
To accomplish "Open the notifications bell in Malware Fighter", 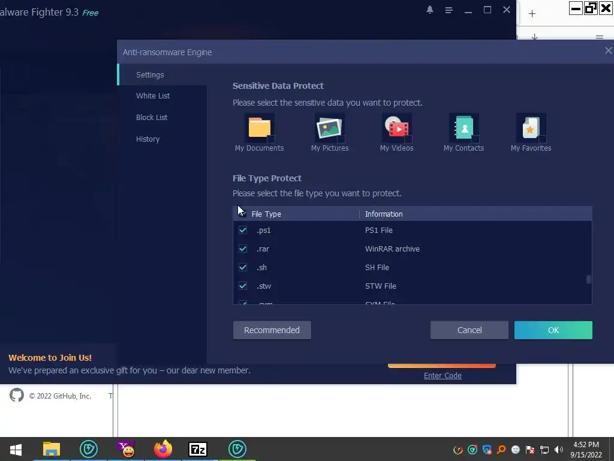I will (429, 10).
